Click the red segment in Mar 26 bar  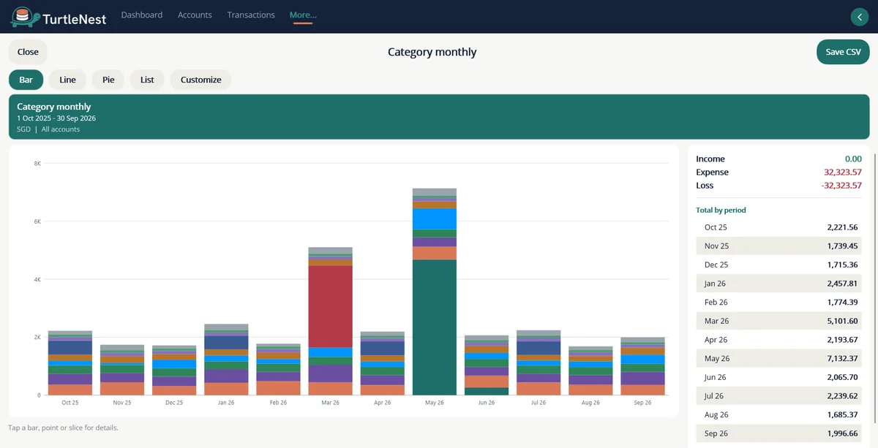pos(330,306)
